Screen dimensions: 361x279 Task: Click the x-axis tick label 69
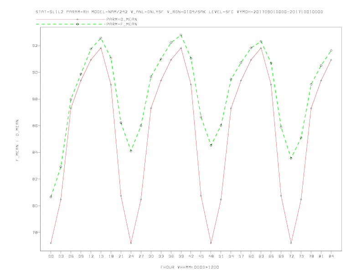point(281,256)
